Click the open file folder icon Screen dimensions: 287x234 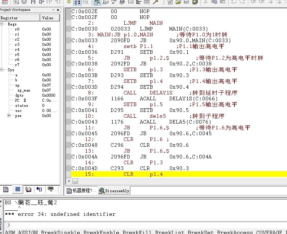[x=178, y=2]
